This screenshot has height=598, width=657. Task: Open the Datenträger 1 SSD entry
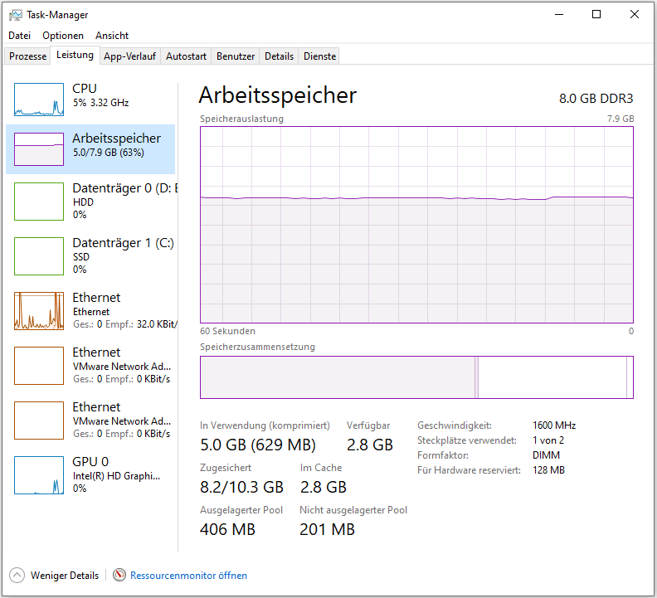[x=91, y=255]
